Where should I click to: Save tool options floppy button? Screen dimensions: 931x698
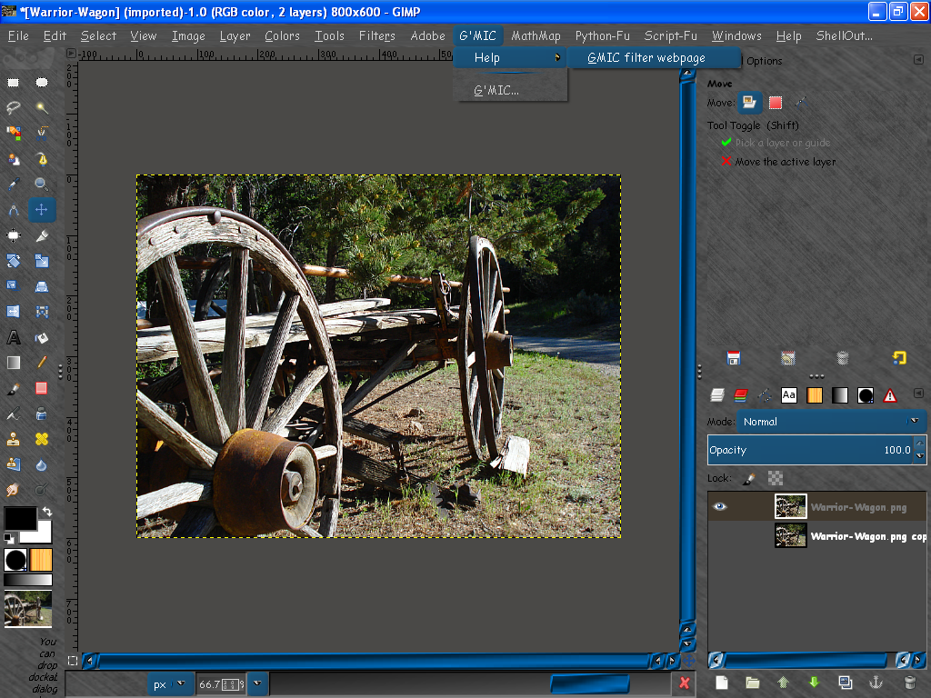[x=734, y=358]
